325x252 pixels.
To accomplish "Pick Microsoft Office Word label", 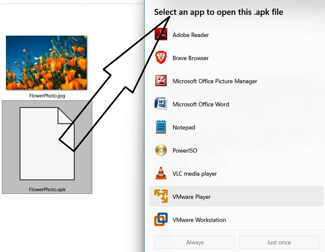I will (201, 104).
